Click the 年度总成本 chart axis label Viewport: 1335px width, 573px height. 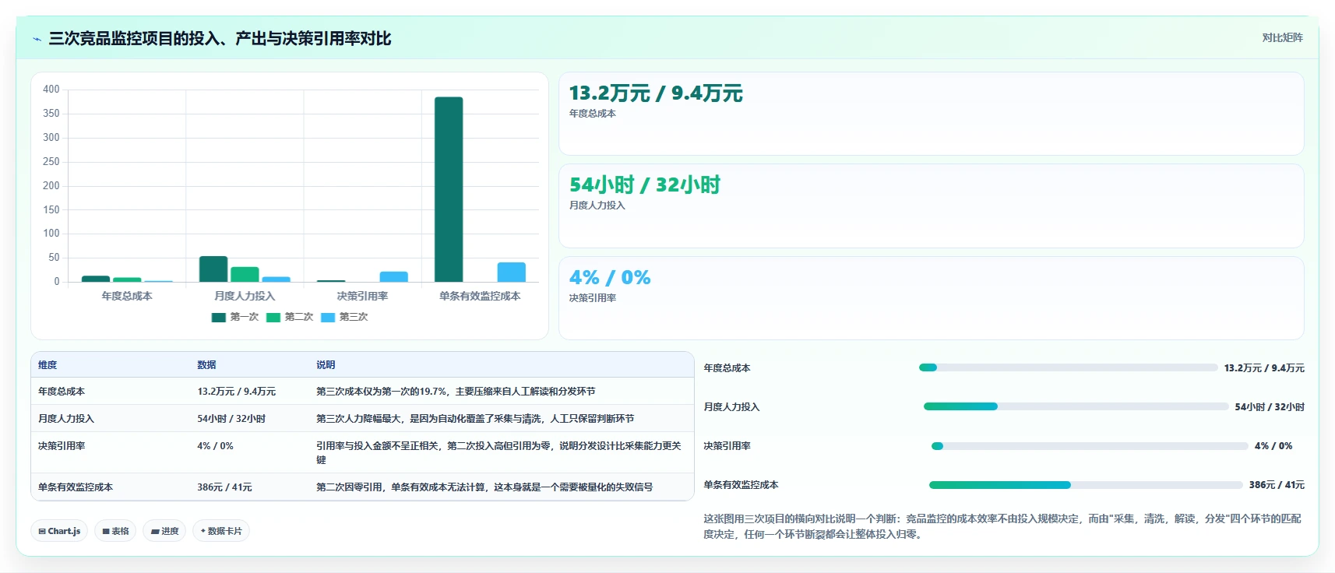point(127,296)
